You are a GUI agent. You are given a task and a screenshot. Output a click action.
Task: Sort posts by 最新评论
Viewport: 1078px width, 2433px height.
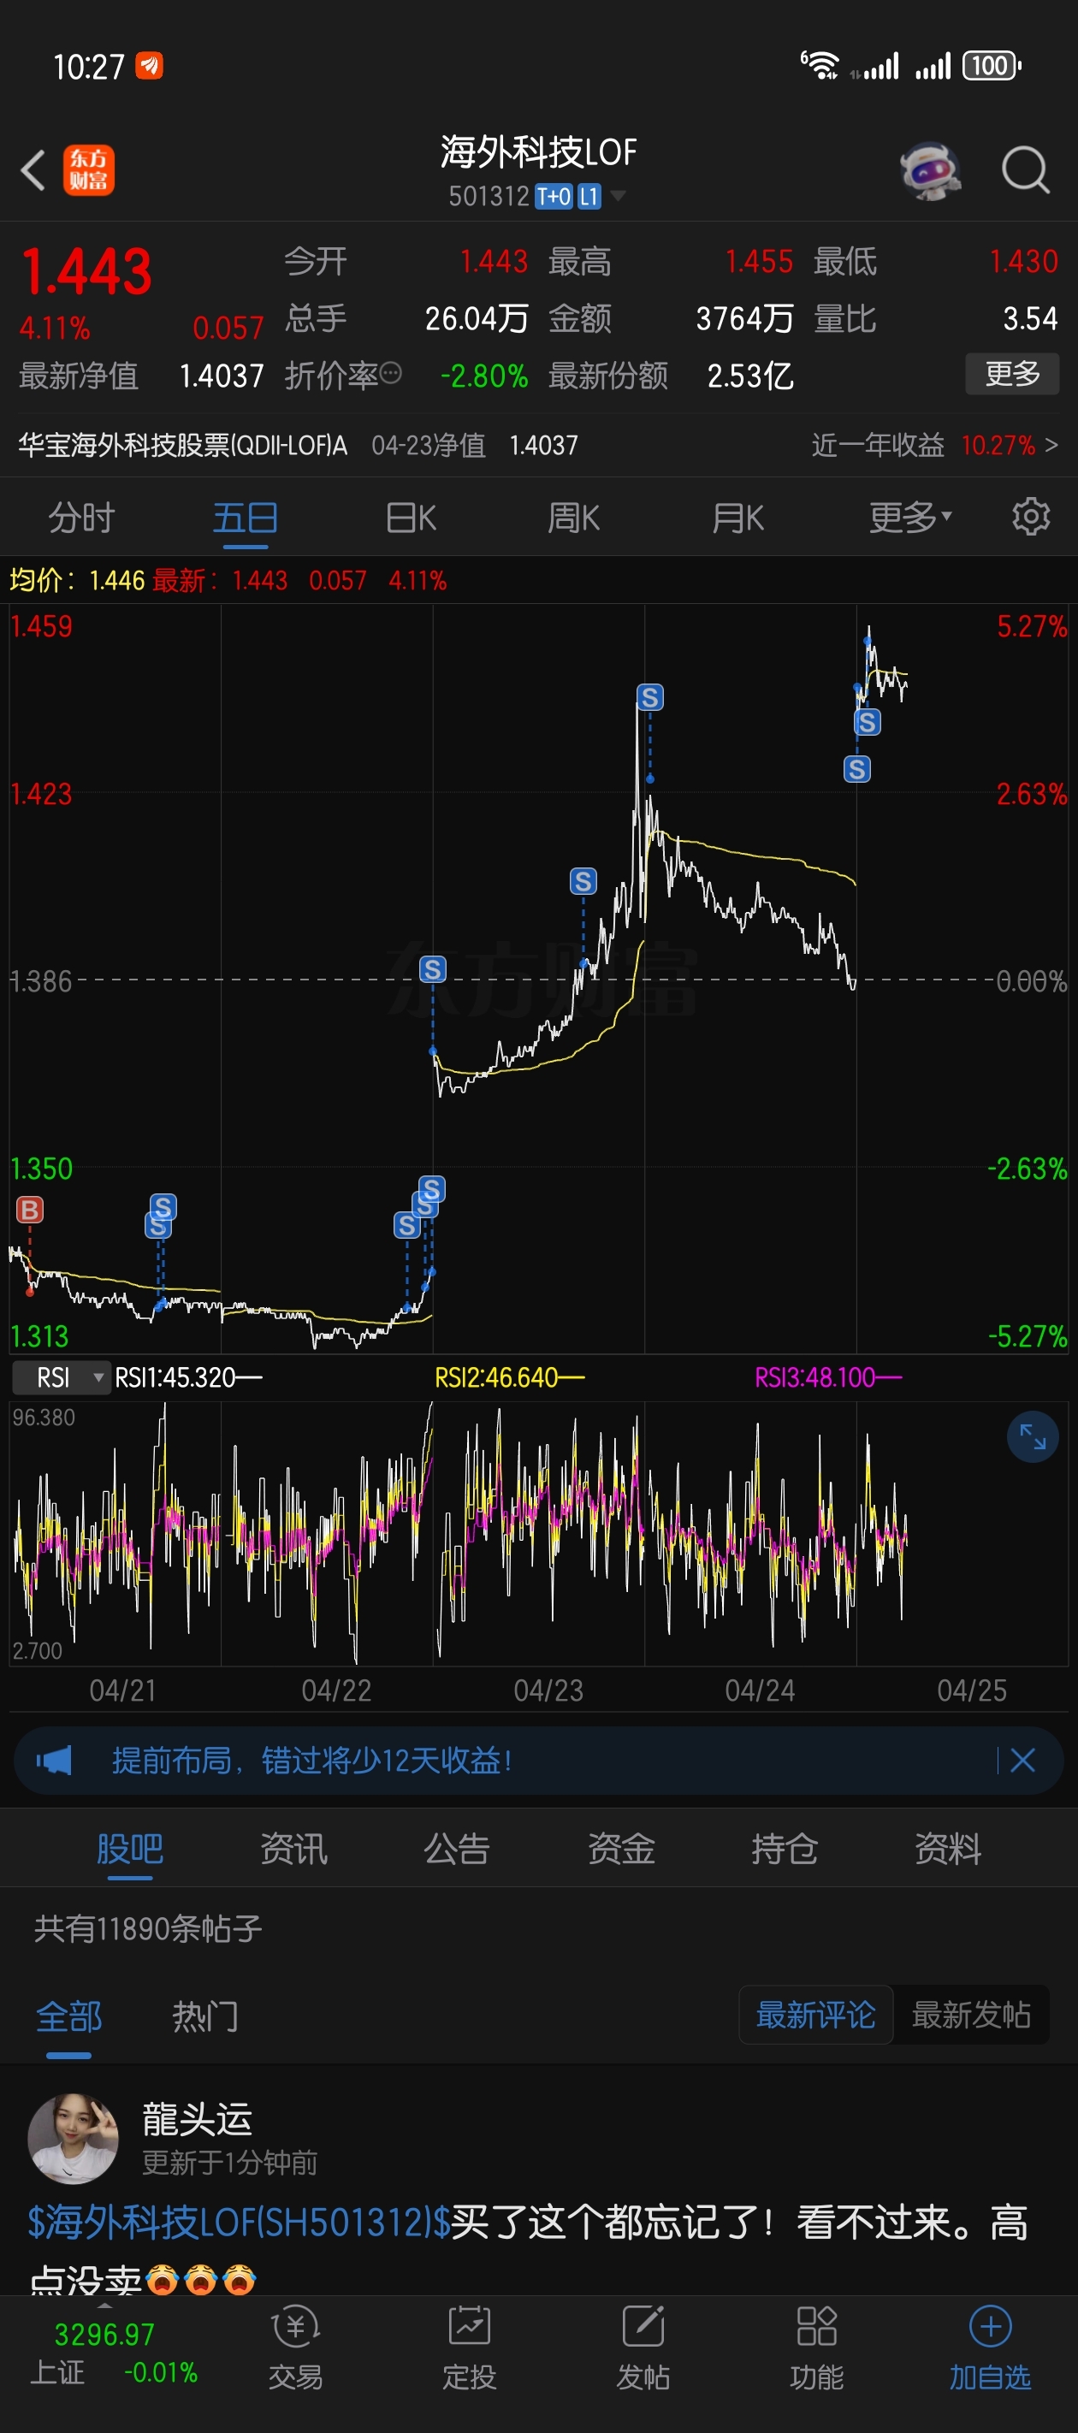coord(815,2015)
